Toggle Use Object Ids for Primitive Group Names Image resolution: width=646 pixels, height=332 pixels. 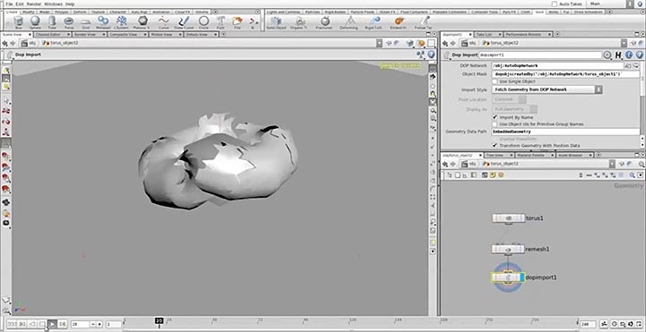coord(494,124)
